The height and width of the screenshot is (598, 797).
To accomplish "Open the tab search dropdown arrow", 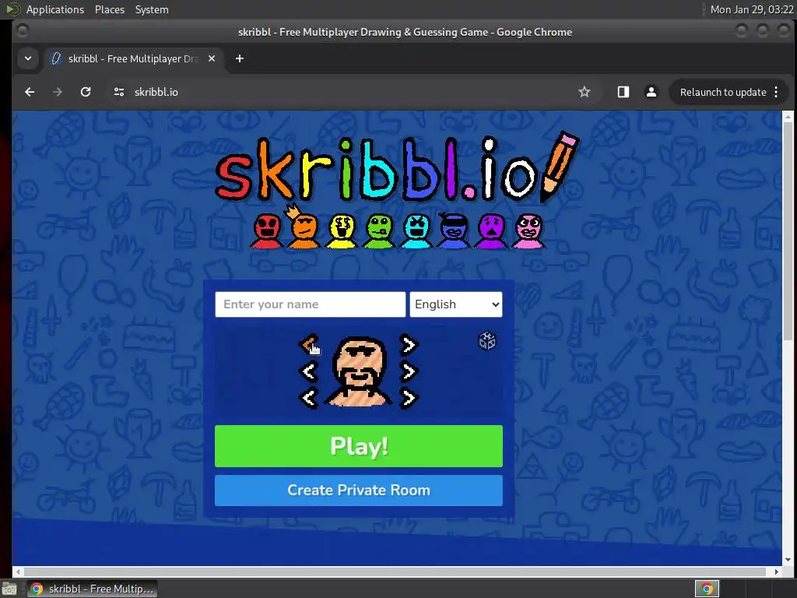I will [x=28, y=58].
